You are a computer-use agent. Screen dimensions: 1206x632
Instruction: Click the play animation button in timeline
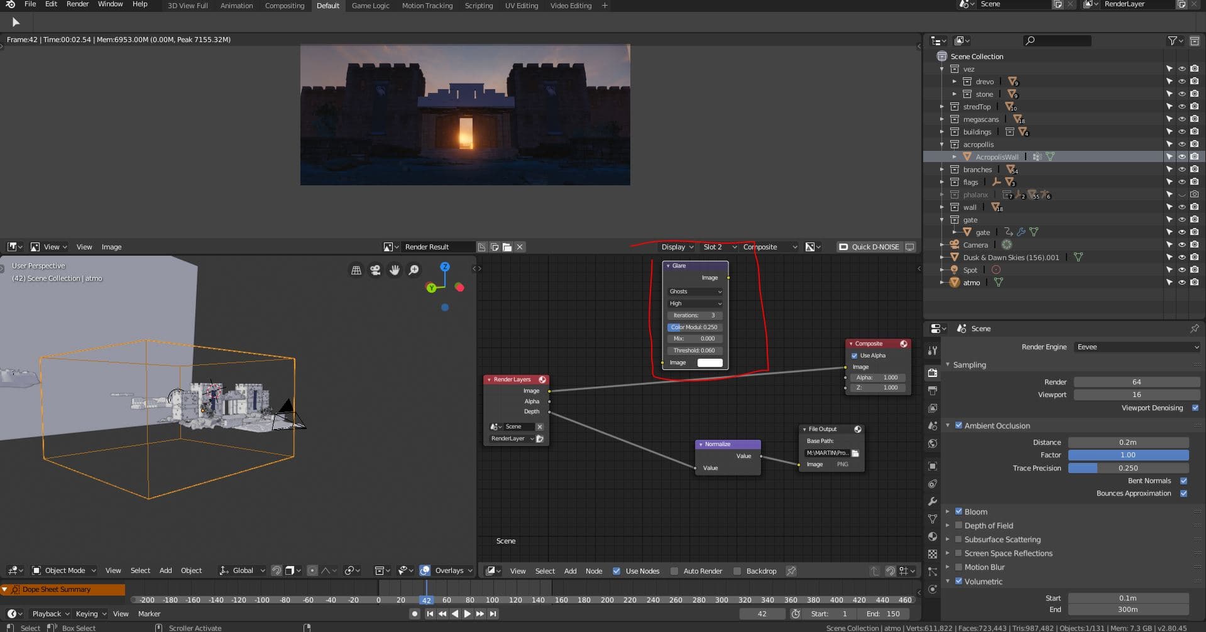pyautogui.click(x=467, y=614)
